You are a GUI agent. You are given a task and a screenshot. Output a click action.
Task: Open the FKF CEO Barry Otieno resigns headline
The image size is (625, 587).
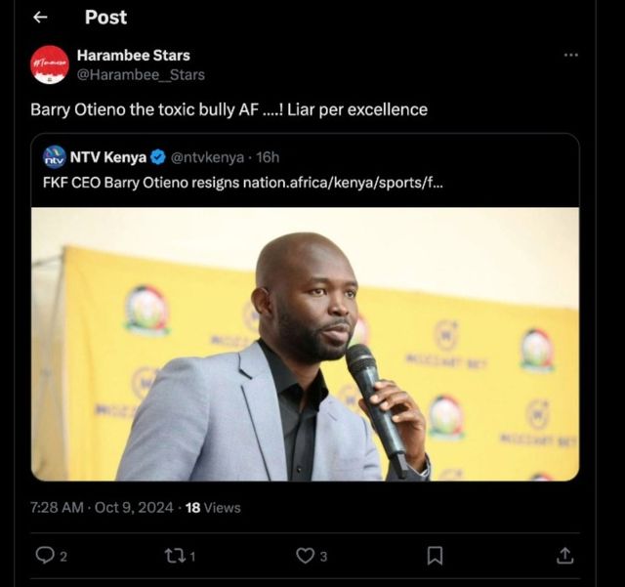(243, 182)
